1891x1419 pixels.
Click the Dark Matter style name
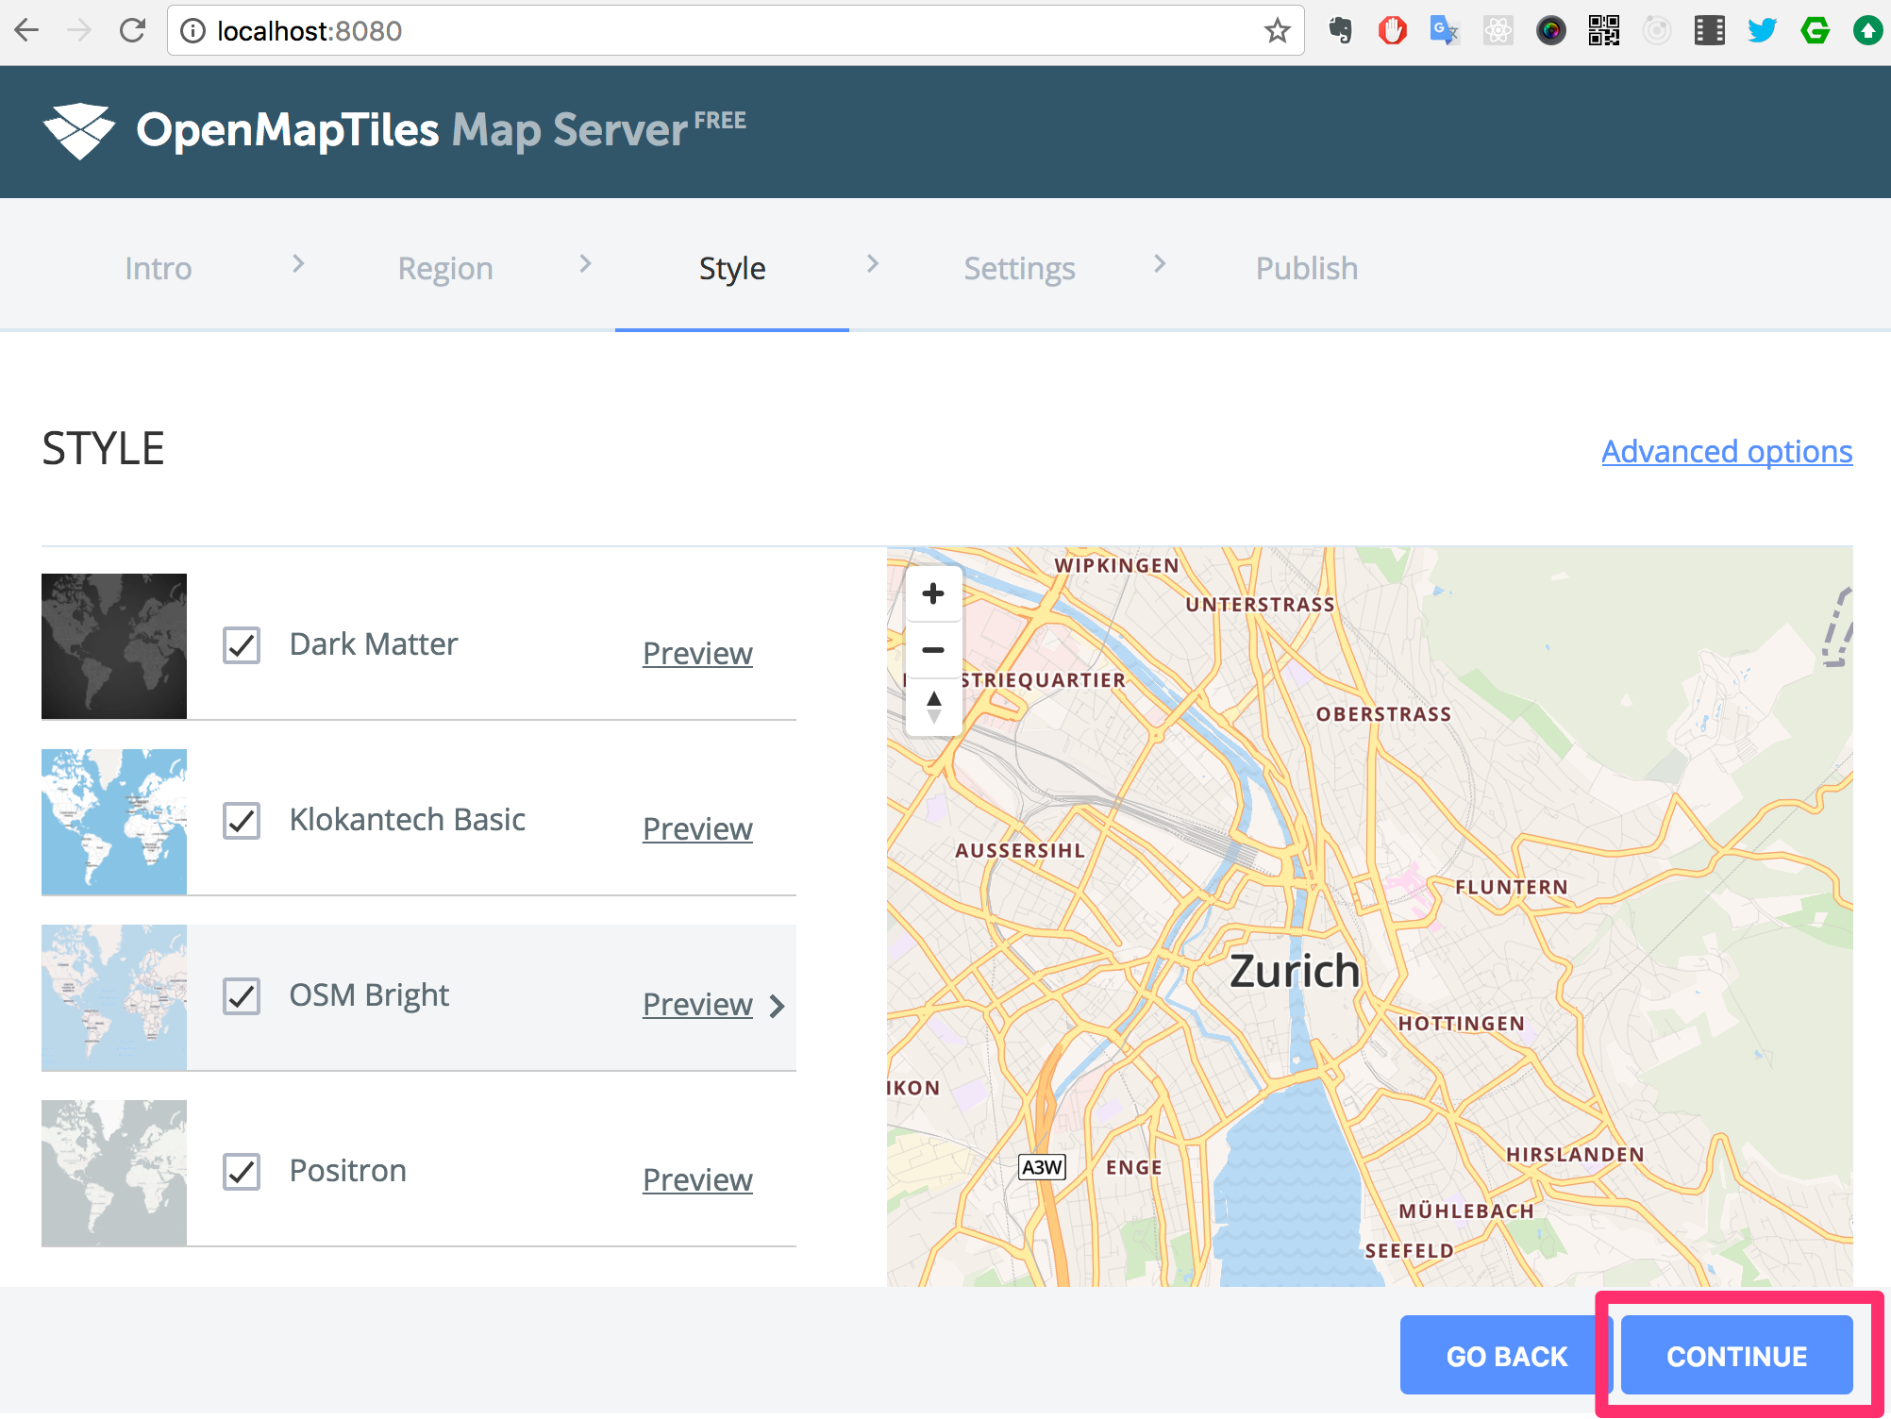point(374,644)
